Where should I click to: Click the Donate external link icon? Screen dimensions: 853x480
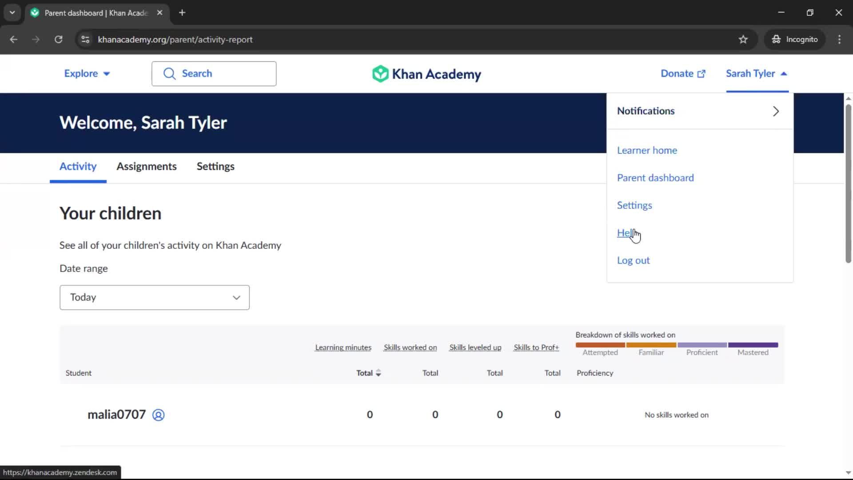click(701, 74)
